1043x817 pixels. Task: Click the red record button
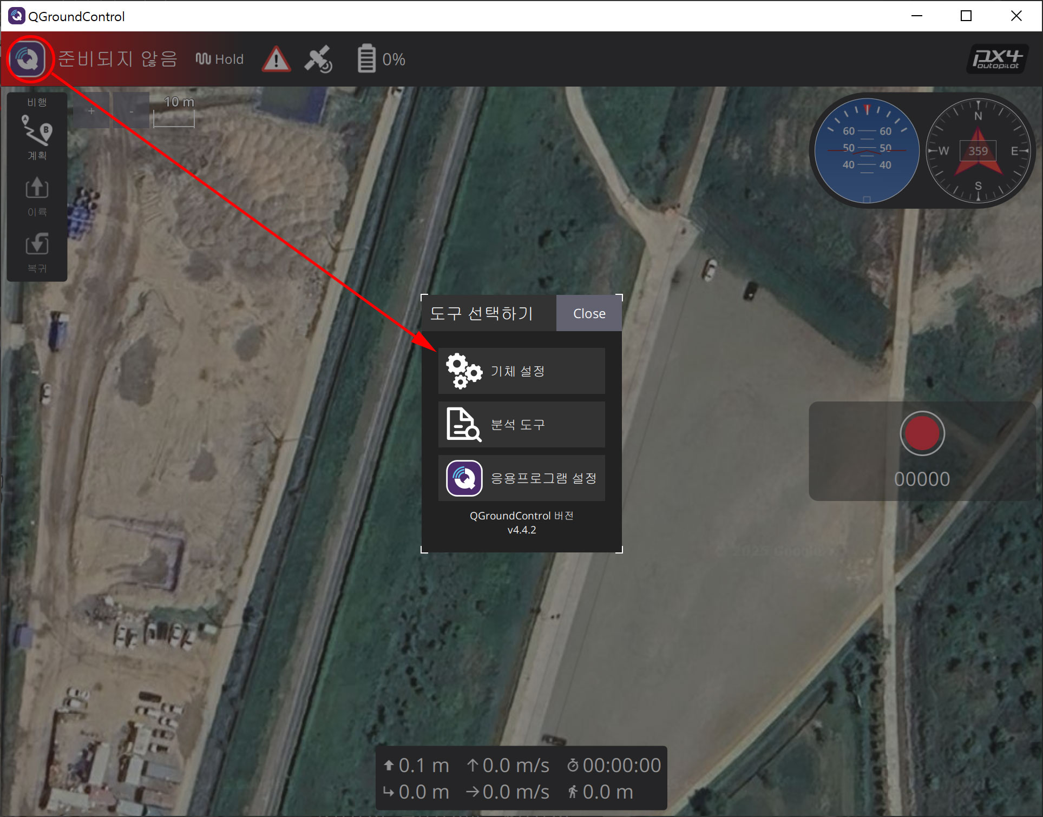922,433
